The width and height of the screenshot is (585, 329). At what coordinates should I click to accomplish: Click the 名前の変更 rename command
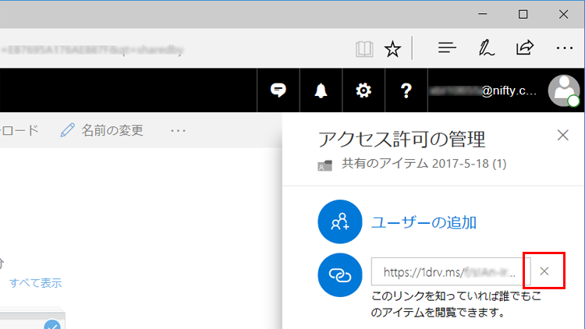coord(102,130)
